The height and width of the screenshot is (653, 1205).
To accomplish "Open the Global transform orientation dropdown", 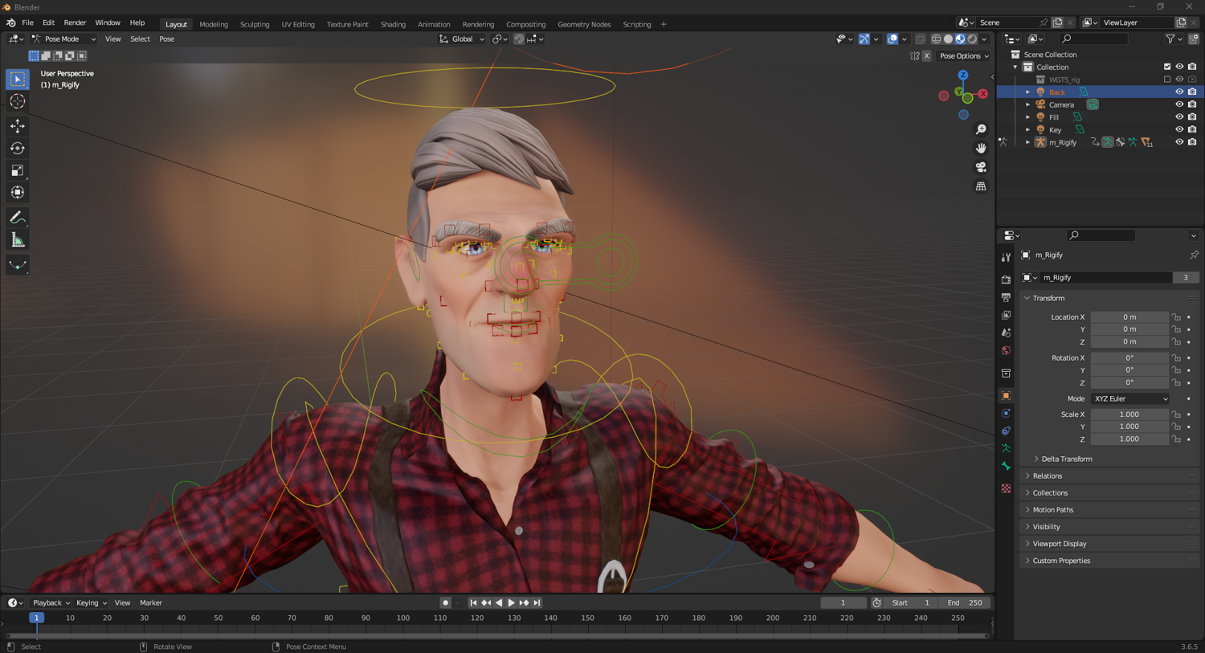I will (462, 39).
